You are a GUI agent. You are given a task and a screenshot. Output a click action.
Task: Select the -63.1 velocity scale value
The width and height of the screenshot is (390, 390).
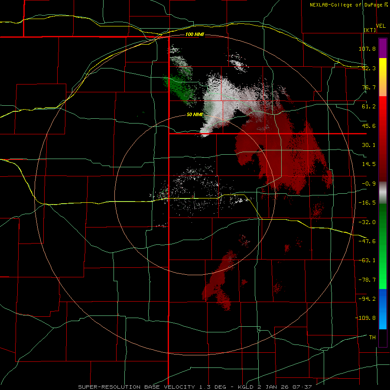coord(367,260)
